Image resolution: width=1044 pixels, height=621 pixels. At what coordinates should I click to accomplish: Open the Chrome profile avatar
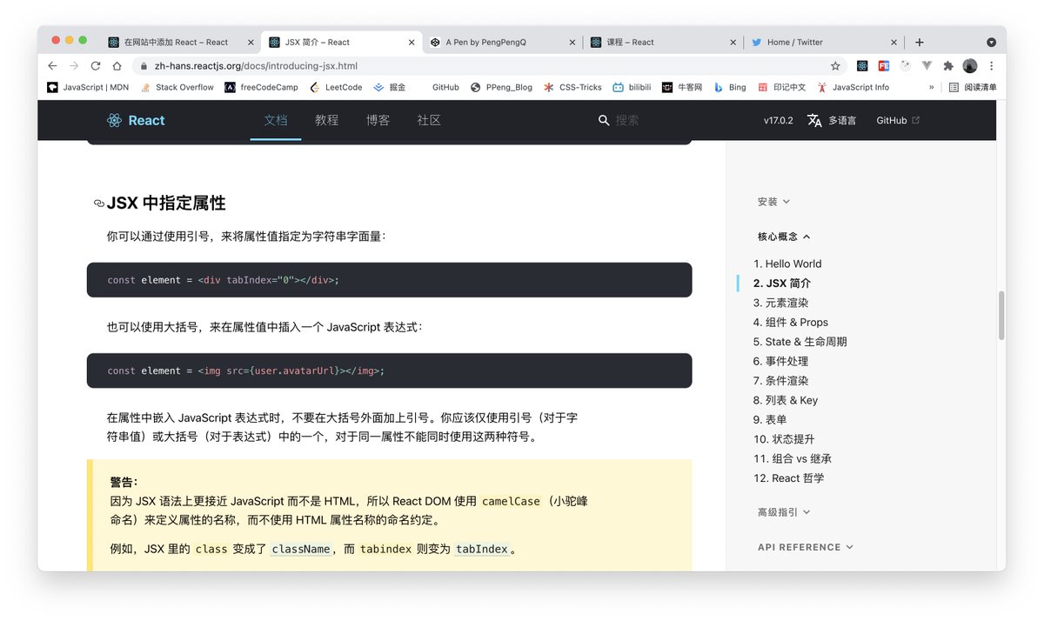point(969,65)
